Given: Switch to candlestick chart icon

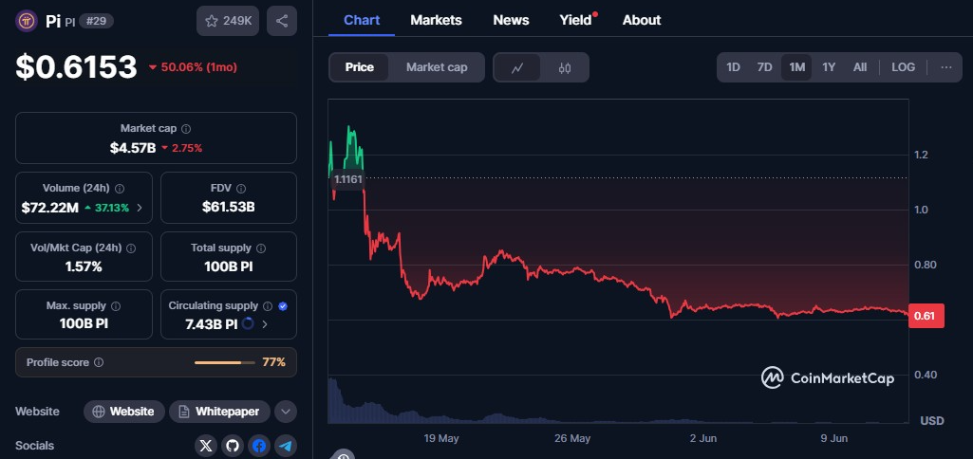Looking at the screenshot, I should tap(564, 67).
